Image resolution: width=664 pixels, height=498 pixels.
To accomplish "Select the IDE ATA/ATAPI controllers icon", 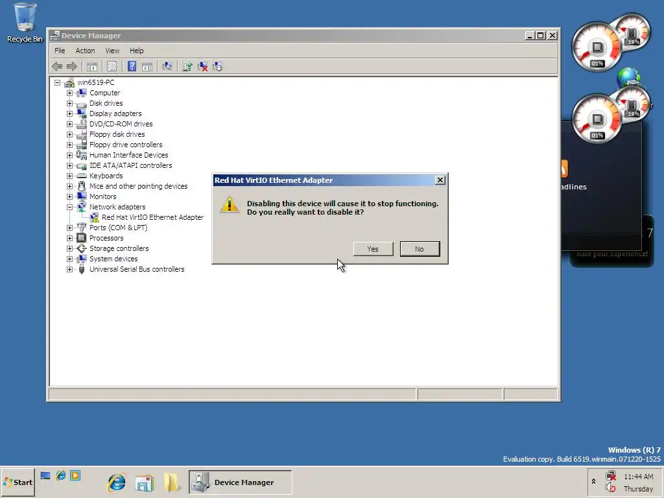I will point(82,165).
